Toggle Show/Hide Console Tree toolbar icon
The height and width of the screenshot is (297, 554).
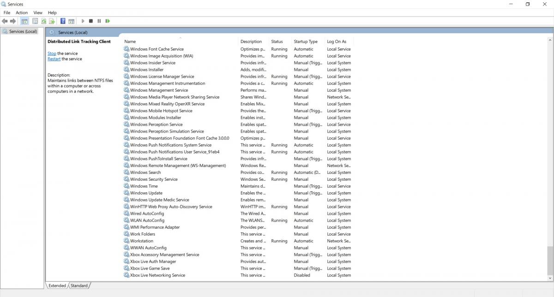point(24,21)
